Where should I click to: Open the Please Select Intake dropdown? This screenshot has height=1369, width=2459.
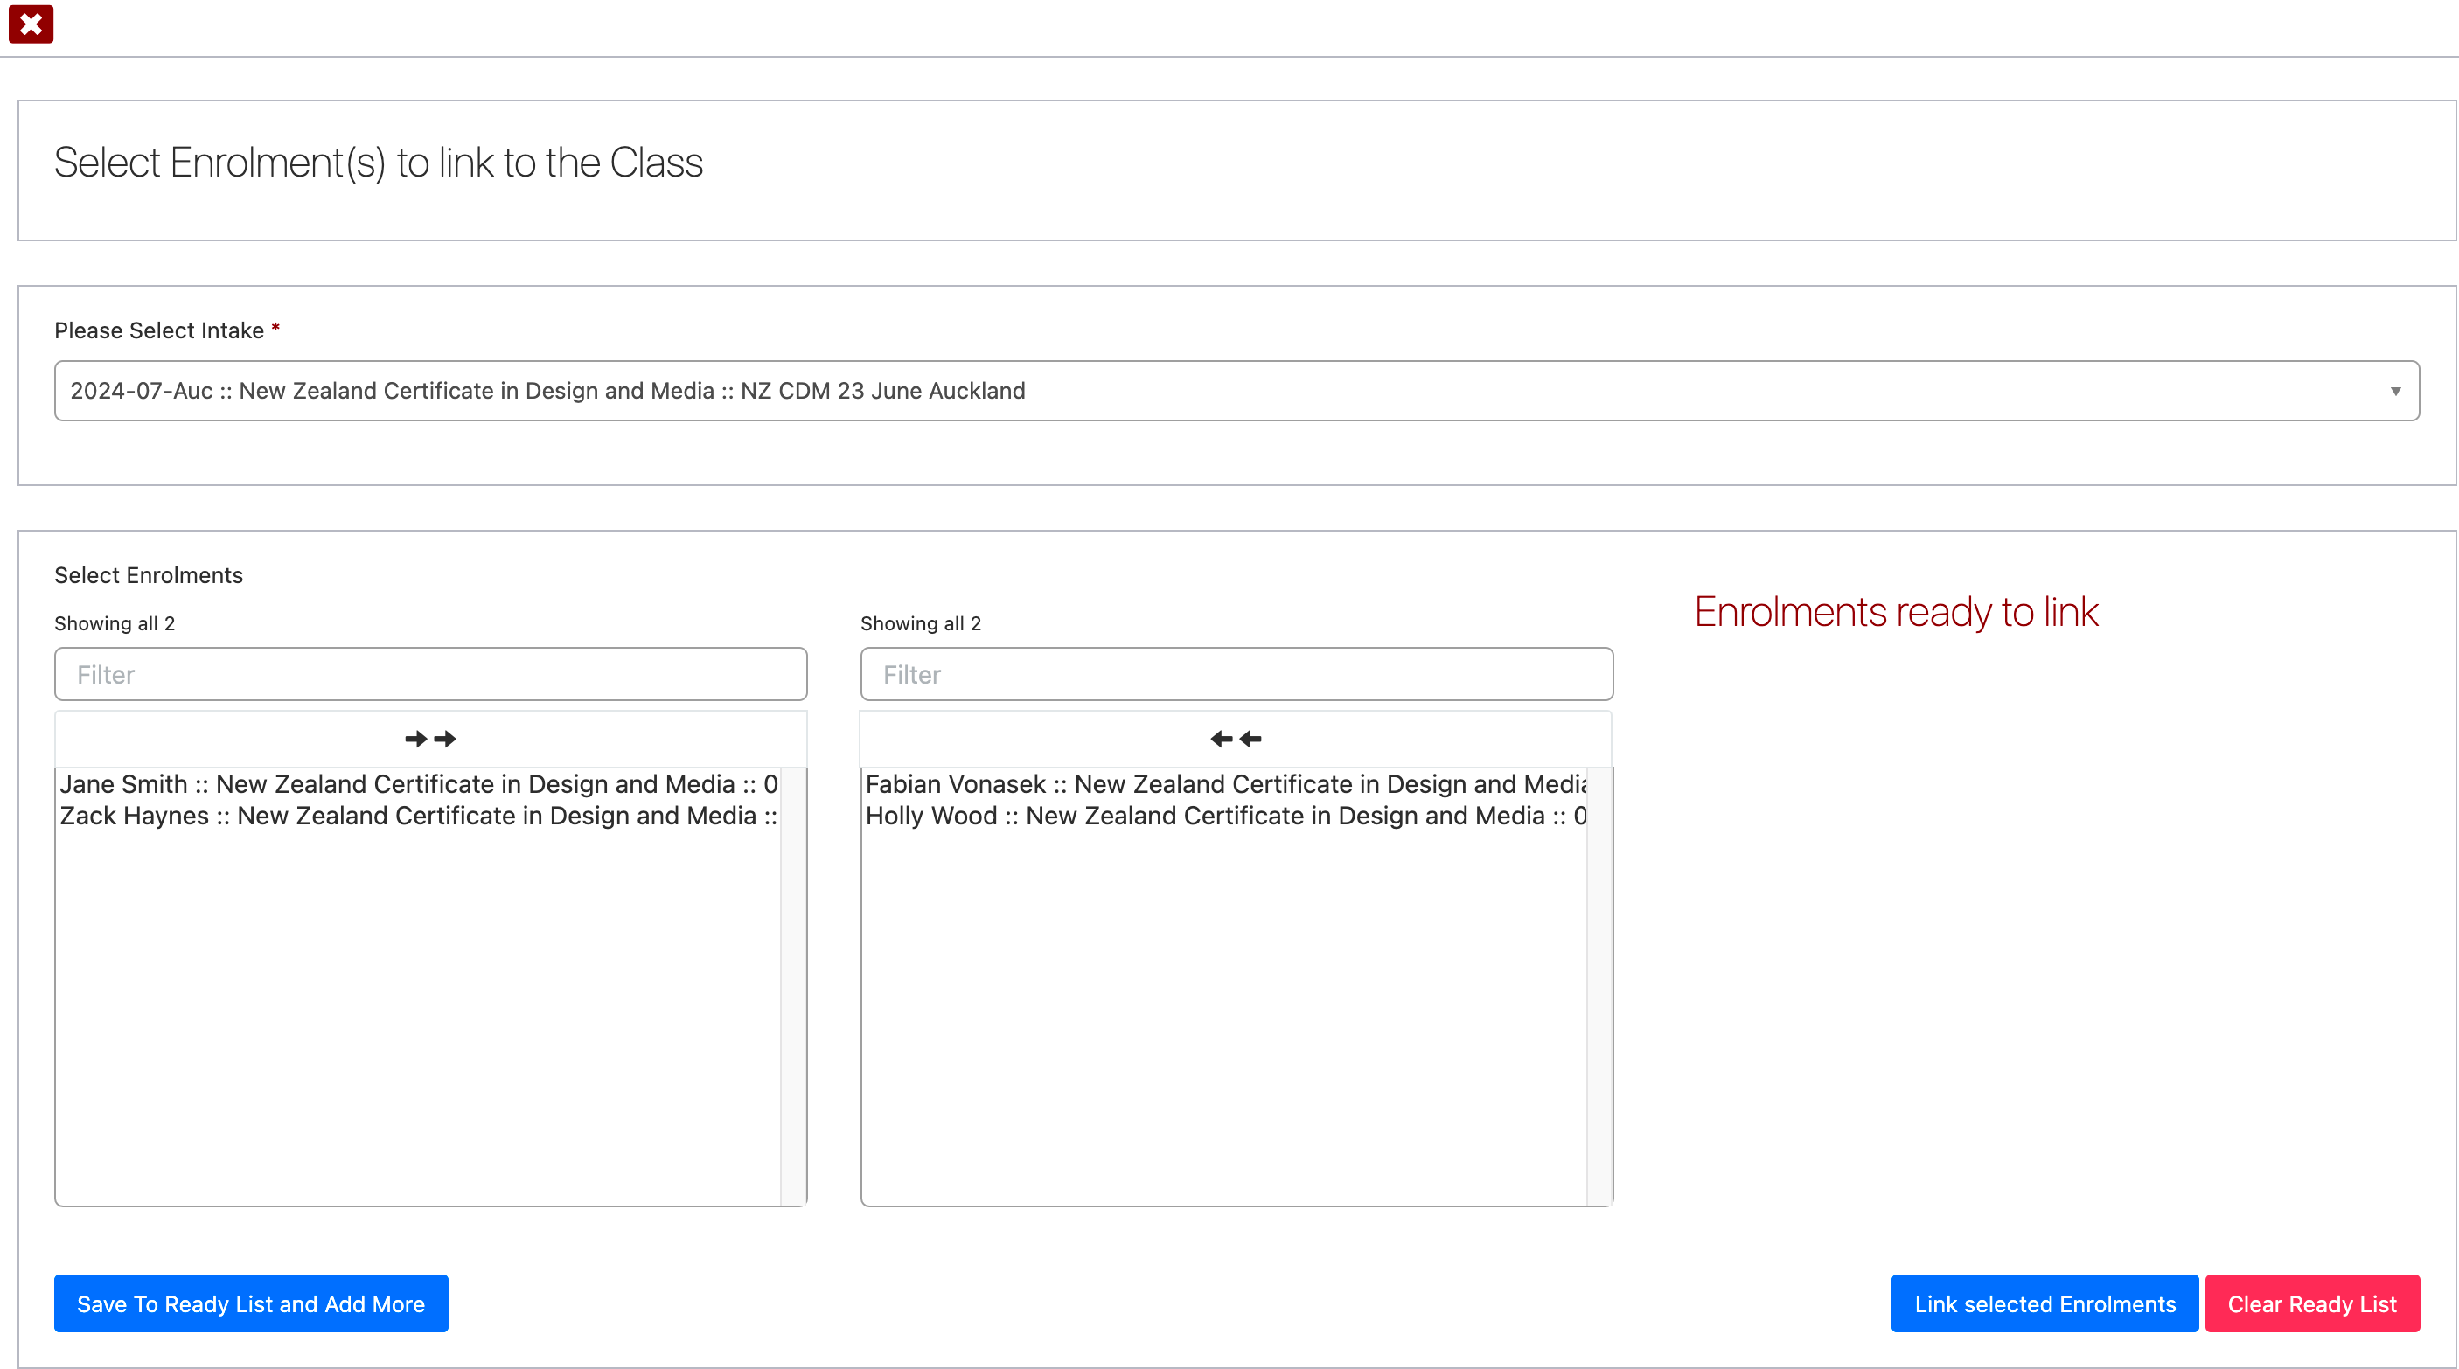click(1236, 390)
